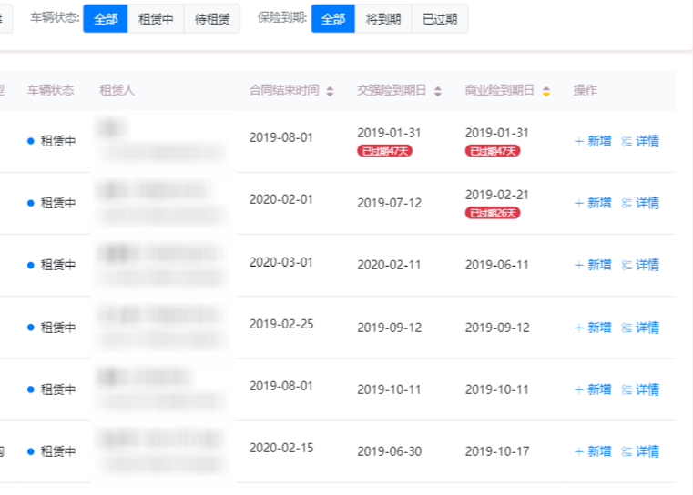Select commercial insurance date 2019-10-17
The image size is (693, 495).
[x=497, y=451]
